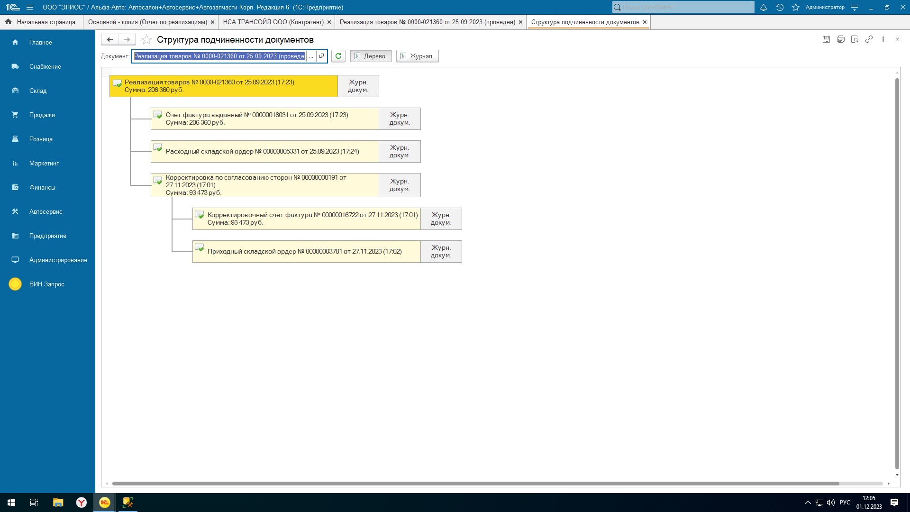Click Журн. докум. for Корректировка по согласованию

(400, 185)
